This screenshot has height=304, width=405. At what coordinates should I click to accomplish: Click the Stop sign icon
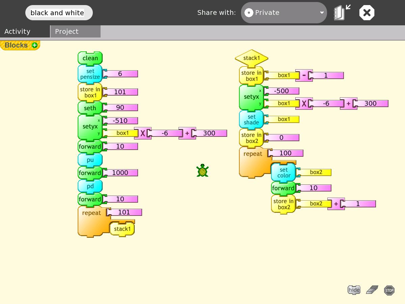pos(389,290)
